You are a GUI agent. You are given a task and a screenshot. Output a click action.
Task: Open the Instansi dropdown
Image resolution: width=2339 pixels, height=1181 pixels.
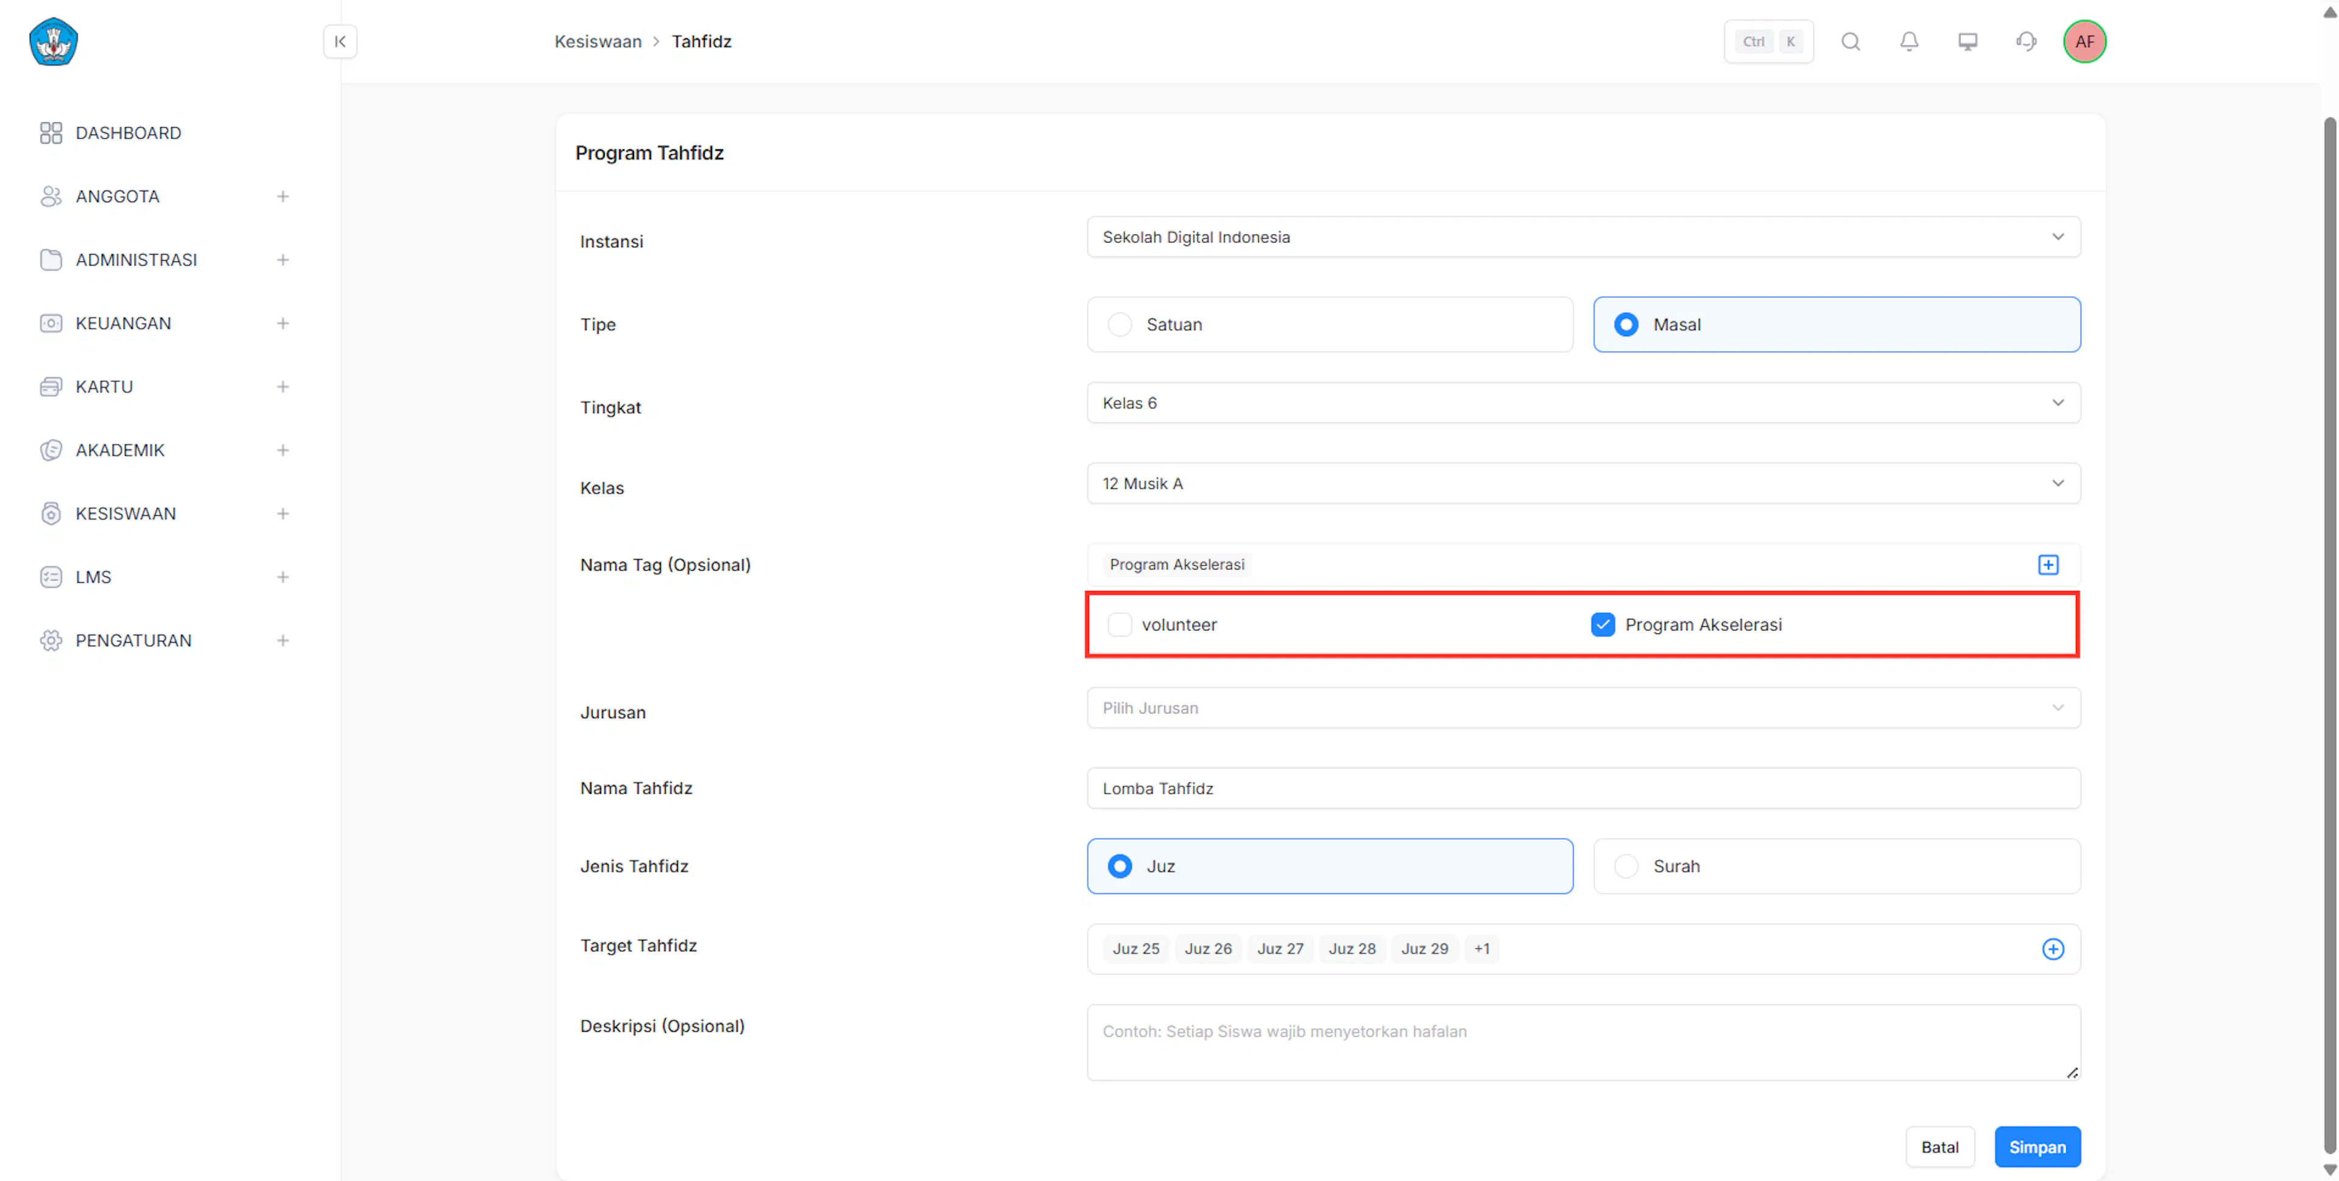(x=1582, y=237)
